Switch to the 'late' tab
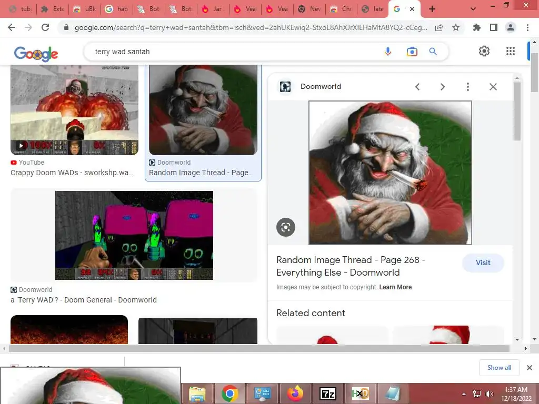 pyautogui.click(x=374, y=9)
